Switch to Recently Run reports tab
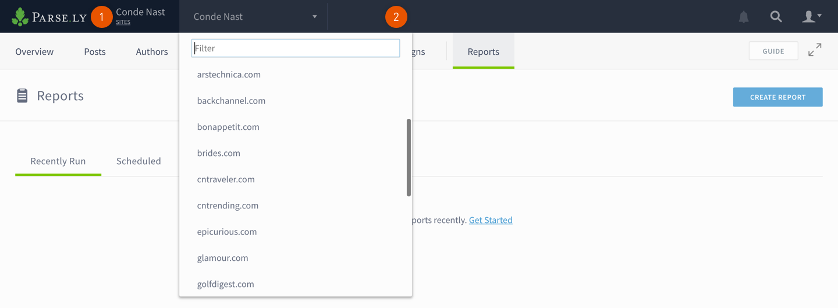838x308 pixels. pyautogui.click(x=58, y=161)
